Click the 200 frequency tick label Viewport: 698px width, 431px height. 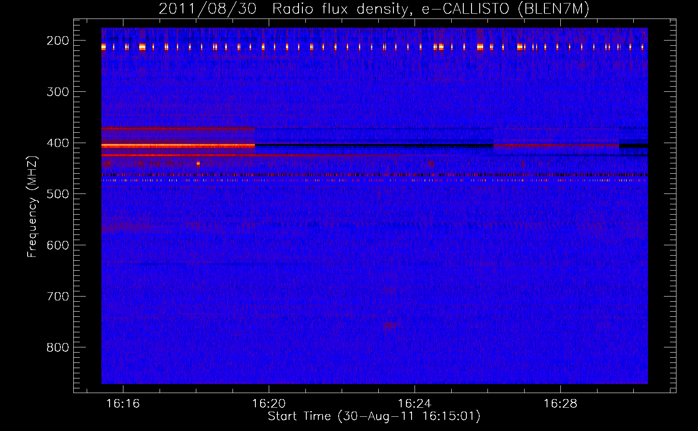pos(57,41)
